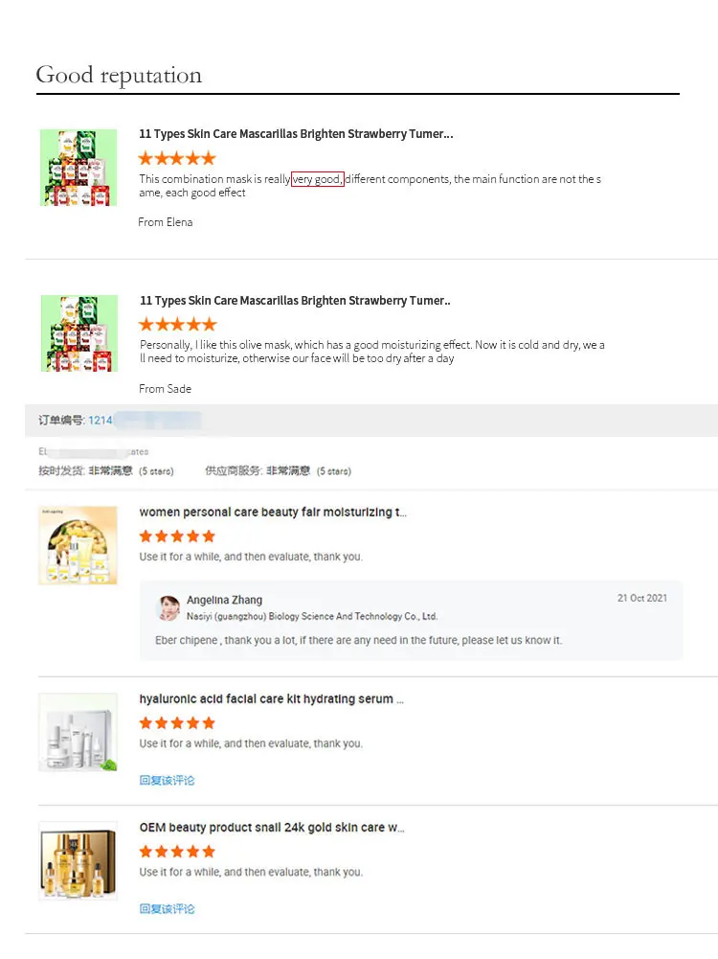Click the reviewer name From Elena
Viewport: 718px width, 959px height.
(x=165, y=221)
